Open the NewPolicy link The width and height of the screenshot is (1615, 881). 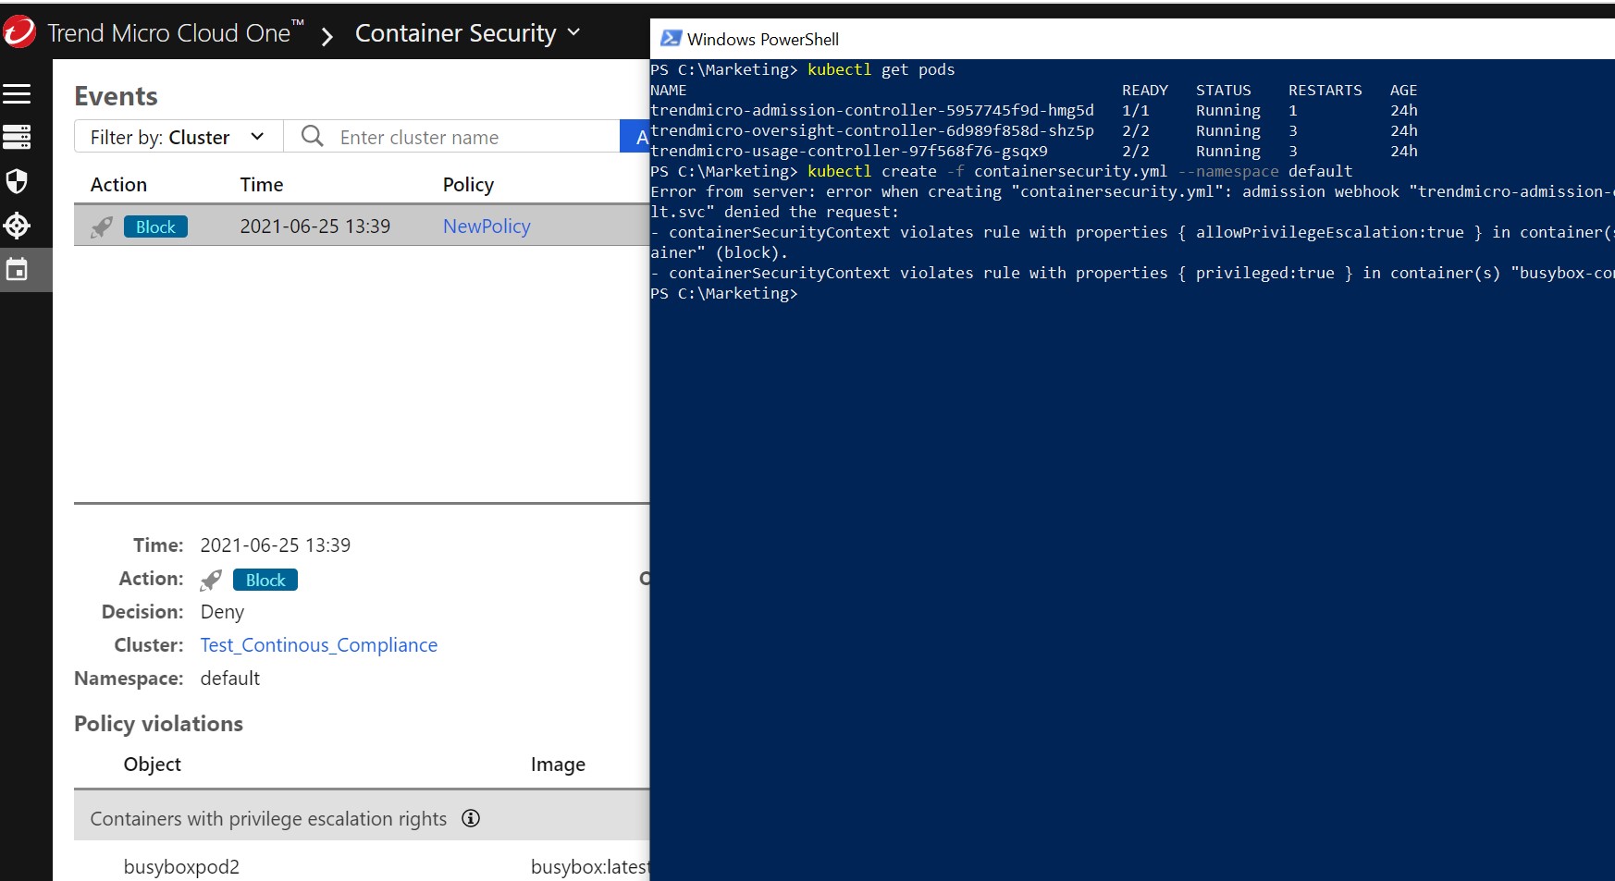[487, 226]
